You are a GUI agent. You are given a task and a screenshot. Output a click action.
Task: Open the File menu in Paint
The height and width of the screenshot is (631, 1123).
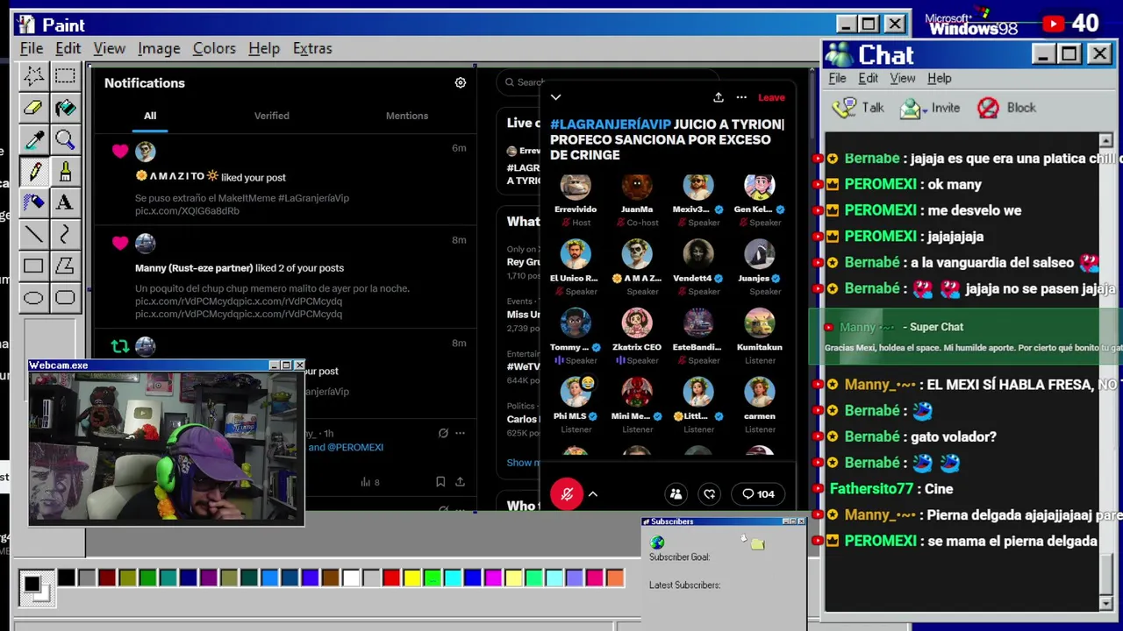point(32,48)
